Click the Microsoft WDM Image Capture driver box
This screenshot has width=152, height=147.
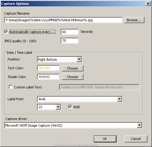tap(73, 125)
